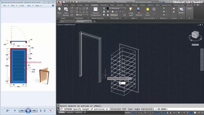Click the No Shadows icon

139,9
